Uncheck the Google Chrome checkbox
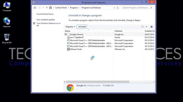Viewport: 183px width, 102px height. click(x=65, y=34)
